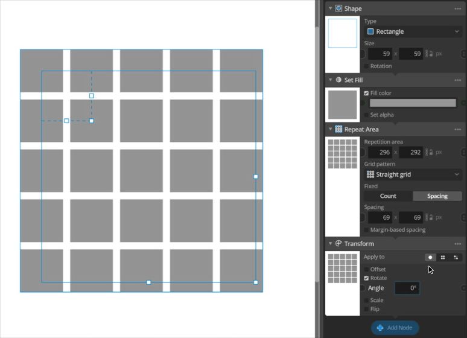This screenshot has height=338, width=467.
Task: Switch Fixed mode to Count
Action: click(388, 196)
